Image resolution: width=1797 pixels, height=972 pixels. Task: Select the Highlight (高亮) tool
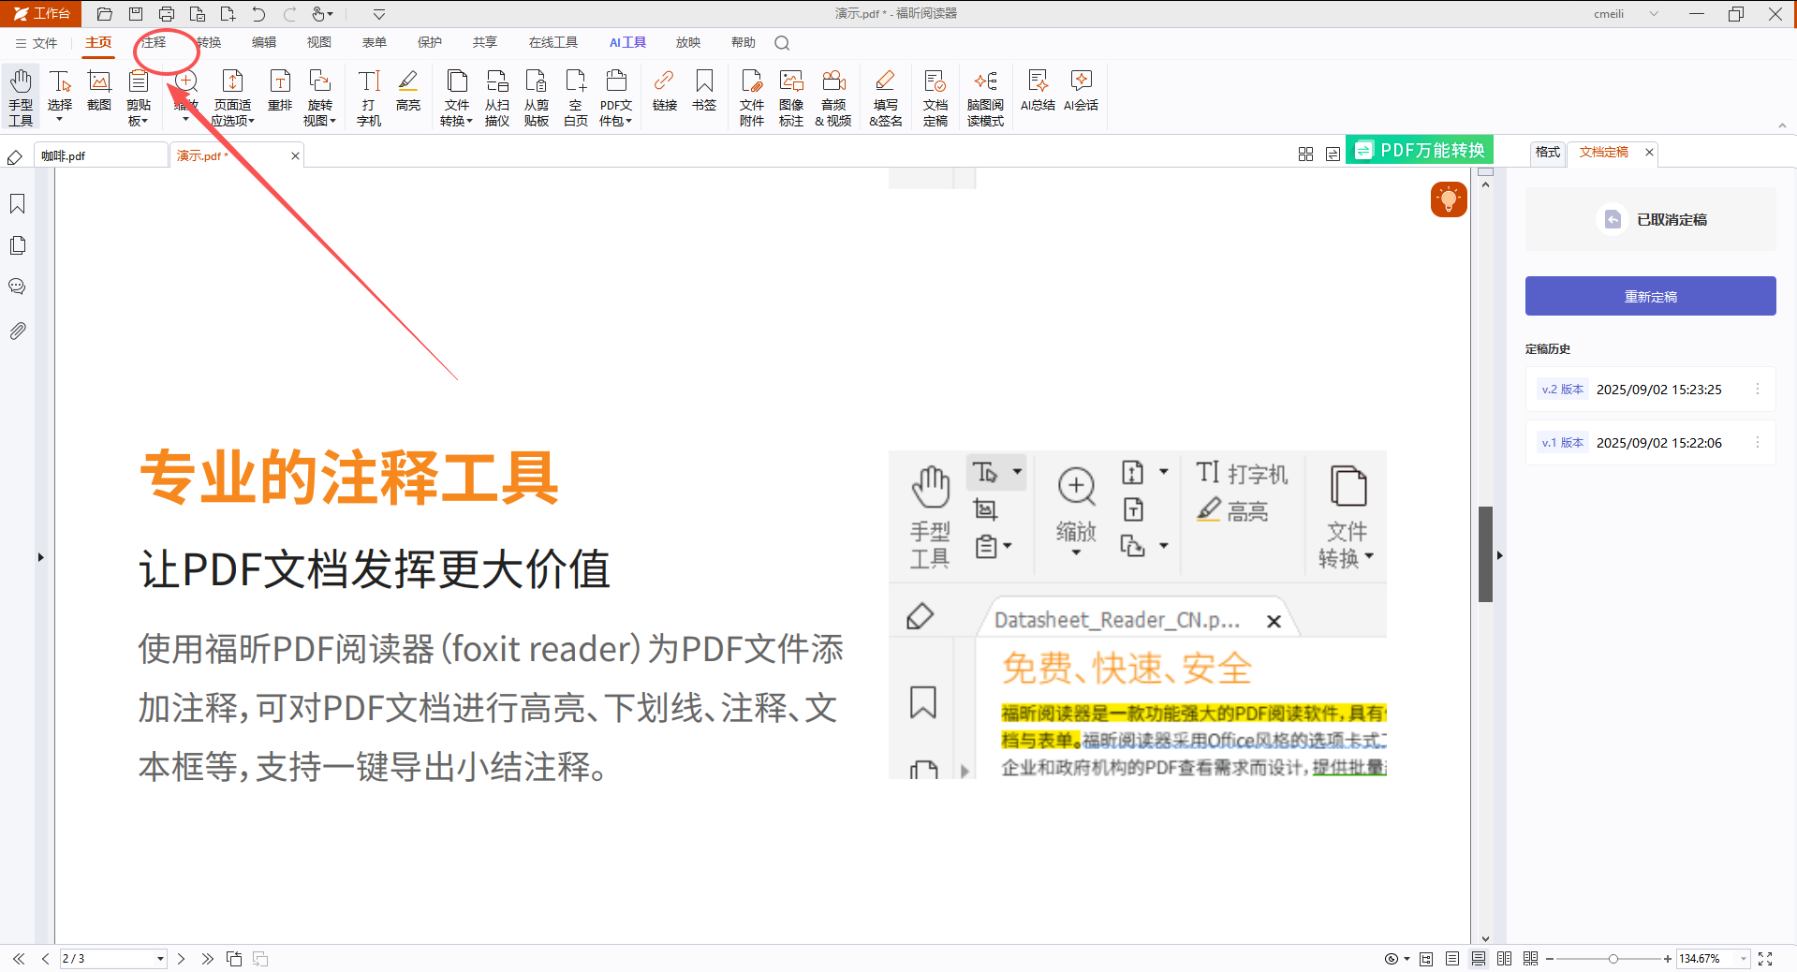tap(408, 90)
